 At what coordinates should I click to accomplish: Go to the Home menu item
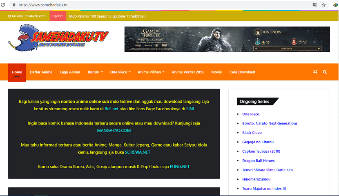coord(17,72)
